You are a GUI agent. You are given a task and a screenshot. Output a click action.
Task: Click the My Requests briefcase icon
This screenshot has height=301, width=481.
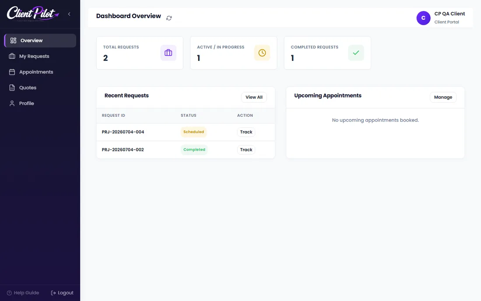click(x=12, y=56)
